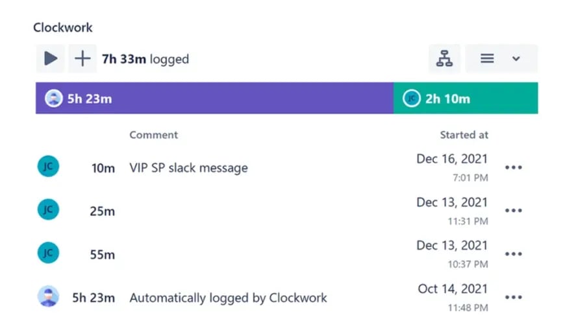Click the list view hamburger icon
This screenshot has width=565, height=321.
coord(487,58)
